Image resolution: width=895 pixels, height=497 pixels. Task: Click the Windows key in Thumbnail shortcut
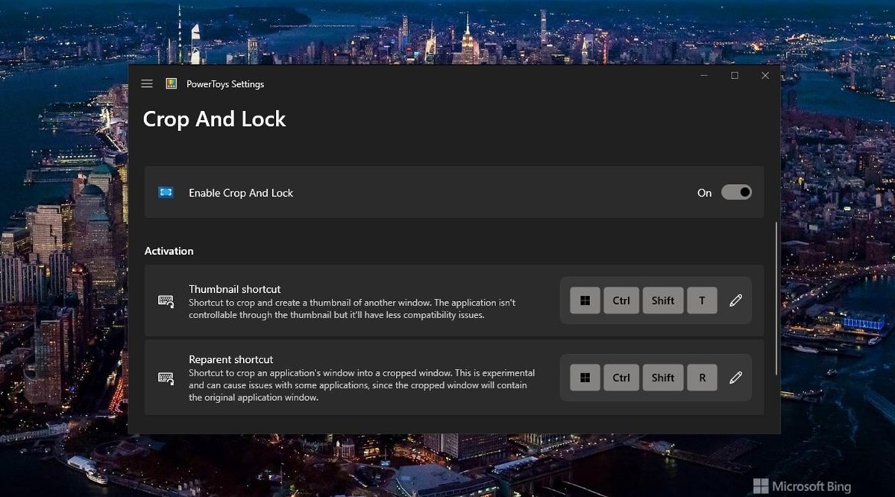click(x=585, y=300)
